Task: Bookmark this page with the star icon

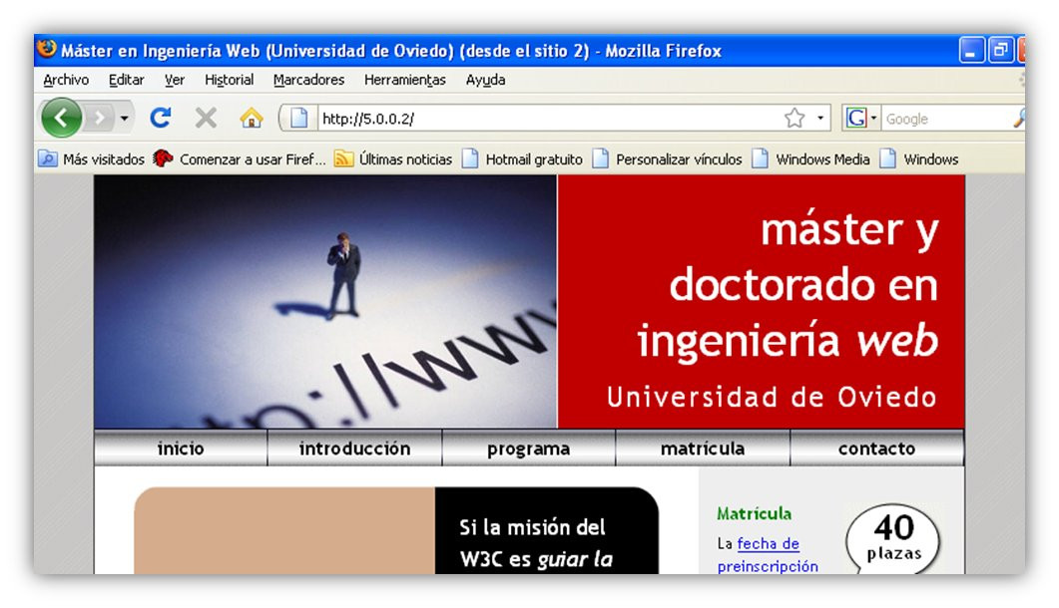Action: coord(794,119)
